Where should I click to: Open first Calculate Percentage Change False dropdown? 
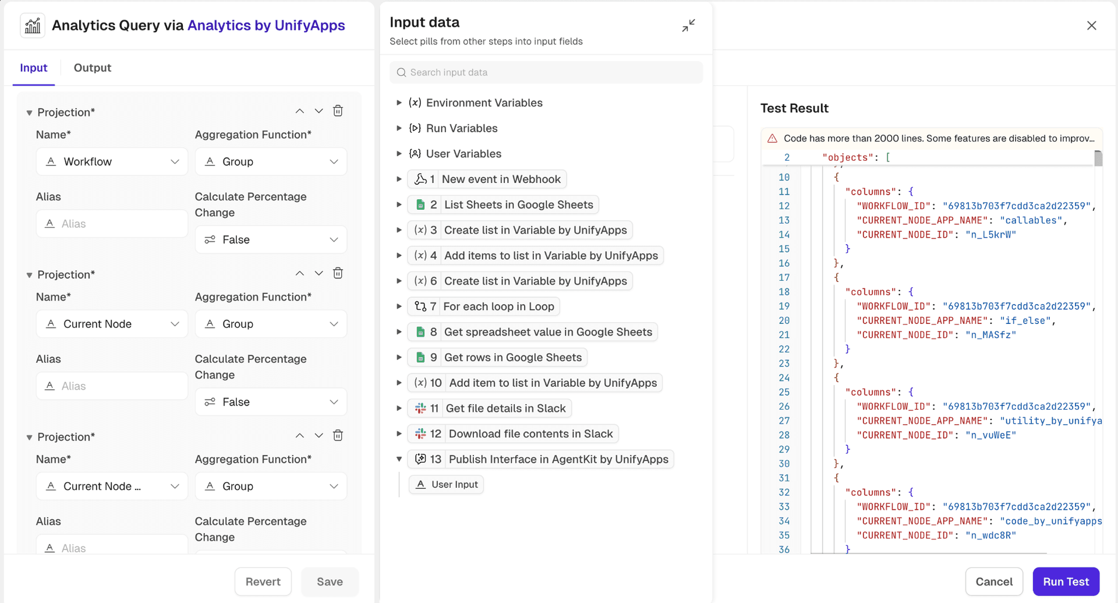tap(271, 239)
